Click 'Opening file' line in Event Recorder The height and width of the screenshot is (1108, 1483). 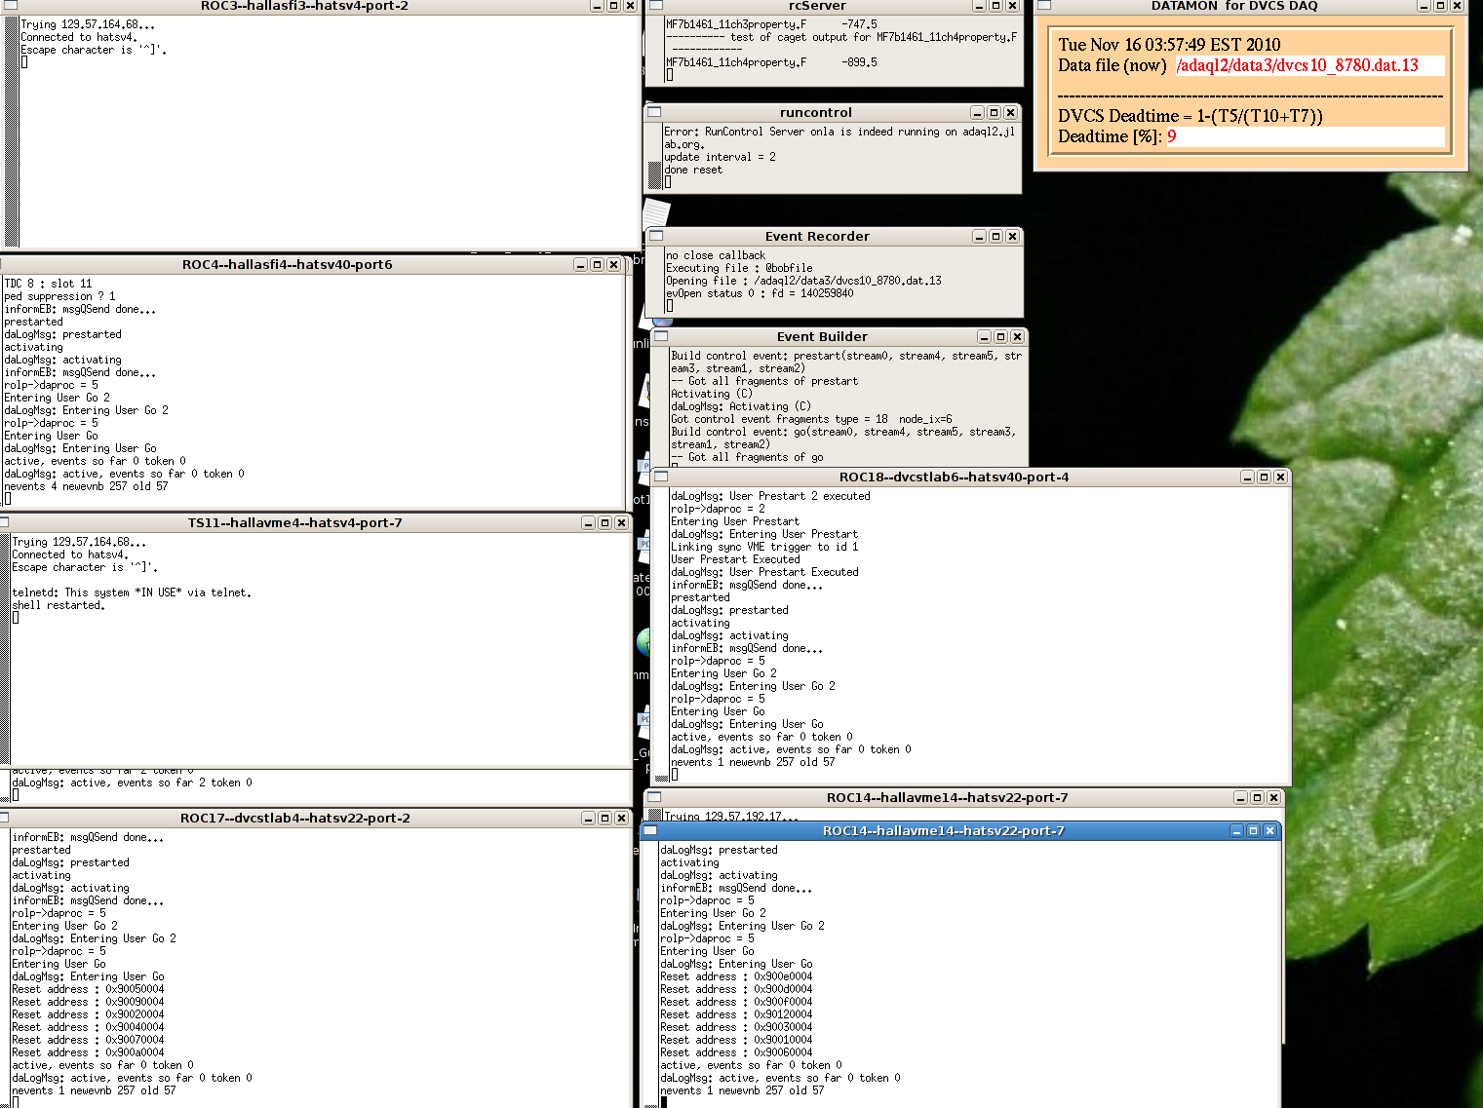(803, 281)
